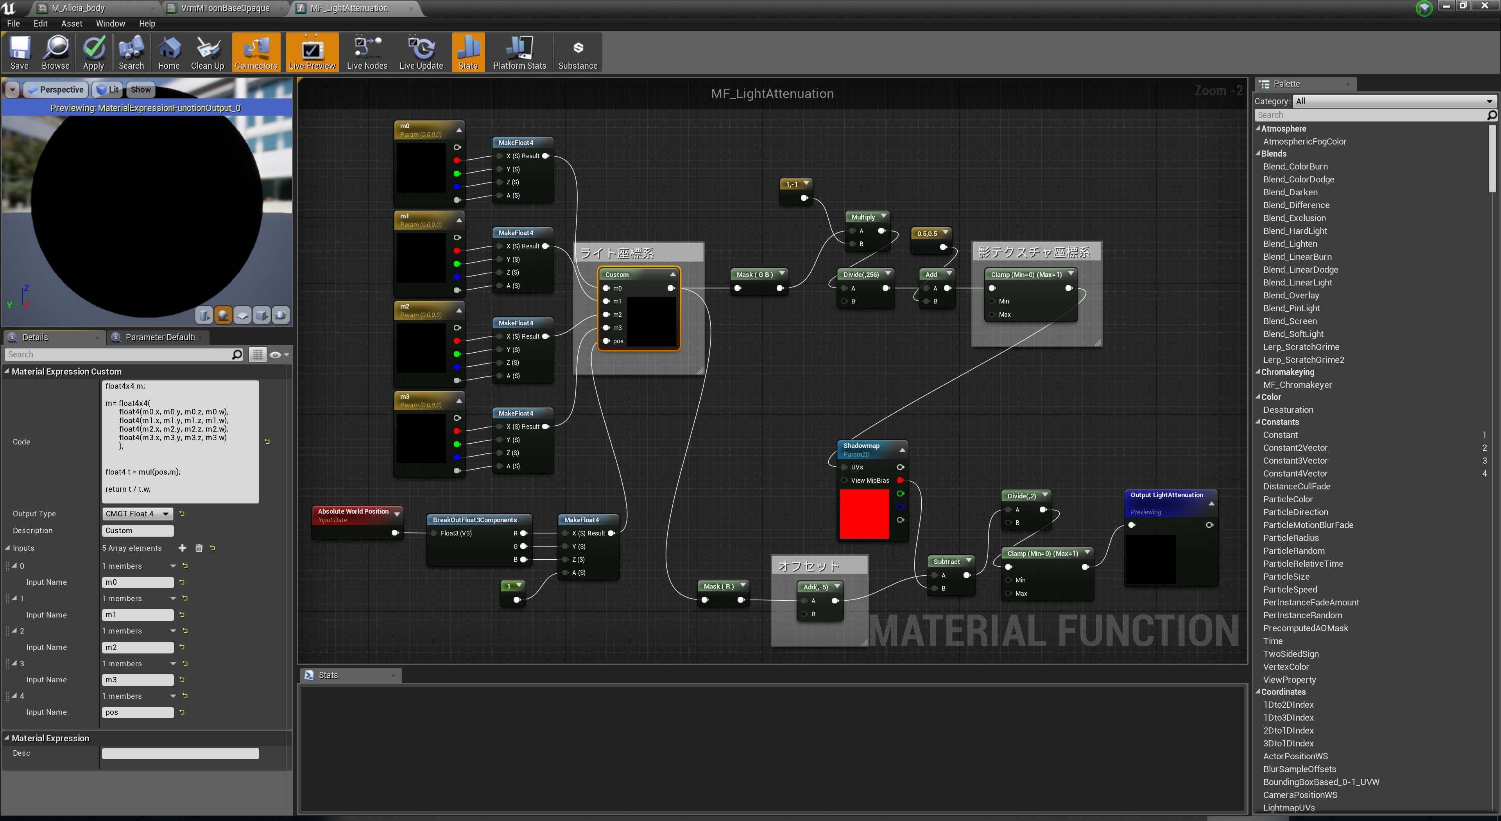1501x821 pixels.
Task: Add an element to Inputs array
Action: pyautogui.click(x=183, y=548)
